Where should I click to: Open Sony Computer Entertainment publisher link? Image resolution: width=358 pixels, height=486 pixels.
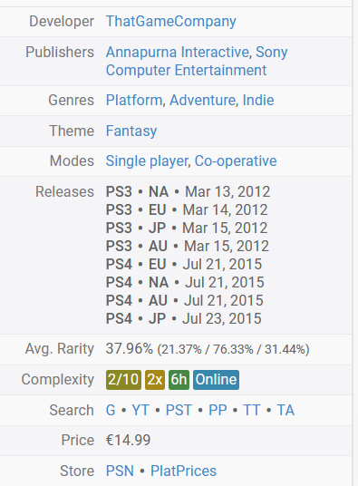click(197, 61)
